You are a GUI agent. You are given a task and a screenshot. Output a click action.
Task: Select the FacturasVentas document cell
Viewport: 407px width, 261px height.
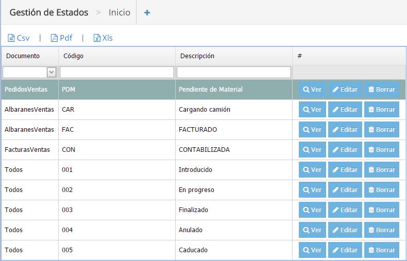pyautogui.click(x=30, y=150)
